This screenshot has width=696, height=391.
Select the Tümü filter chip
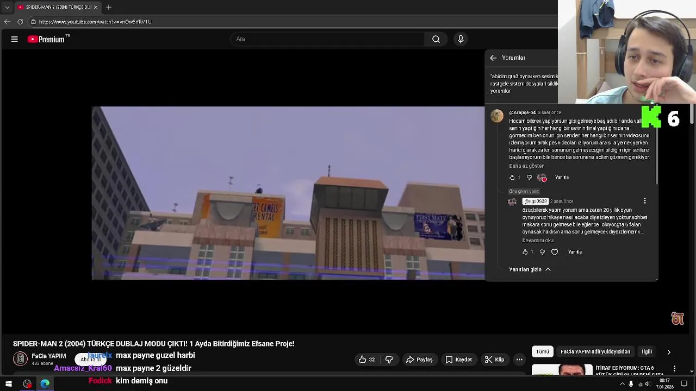542,351
